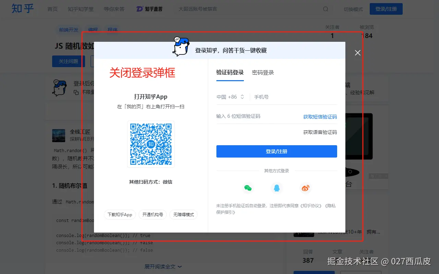Expand 展开阅读全文 link
Screen dimensions: 439x274
[163, 266]
